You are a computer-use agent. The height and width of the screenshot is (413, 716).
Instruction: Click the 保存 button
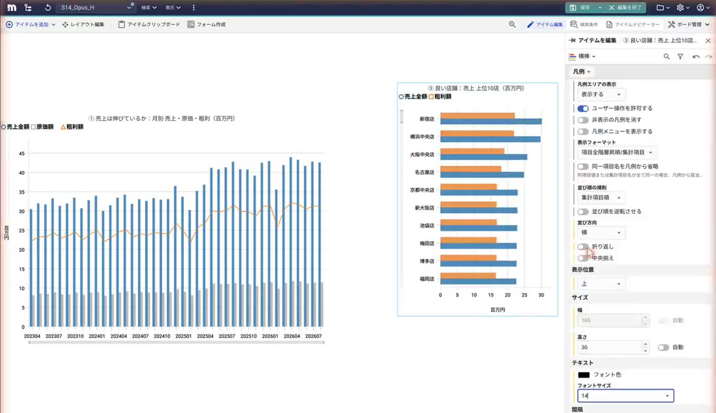click(x=581, y=8)
